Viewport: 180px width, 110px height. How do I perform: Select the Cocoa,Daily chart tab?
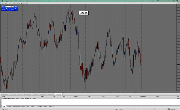click(59, 94)
